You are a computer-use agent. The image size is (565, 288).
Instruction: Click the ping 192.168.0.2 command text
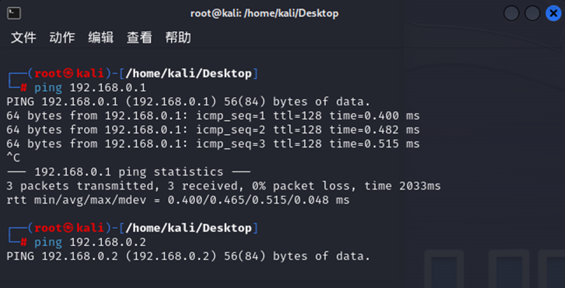90,242
